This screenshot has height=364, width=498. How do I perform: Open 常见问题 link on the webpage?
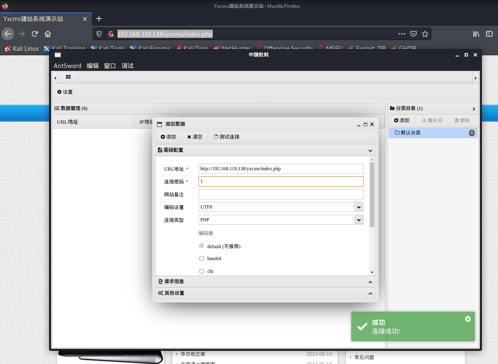tap(364, 357)
